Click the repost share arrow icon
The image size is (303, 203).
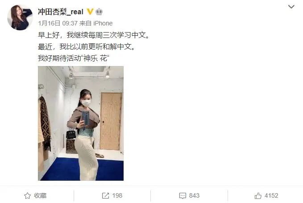click(x=105, y=196)
